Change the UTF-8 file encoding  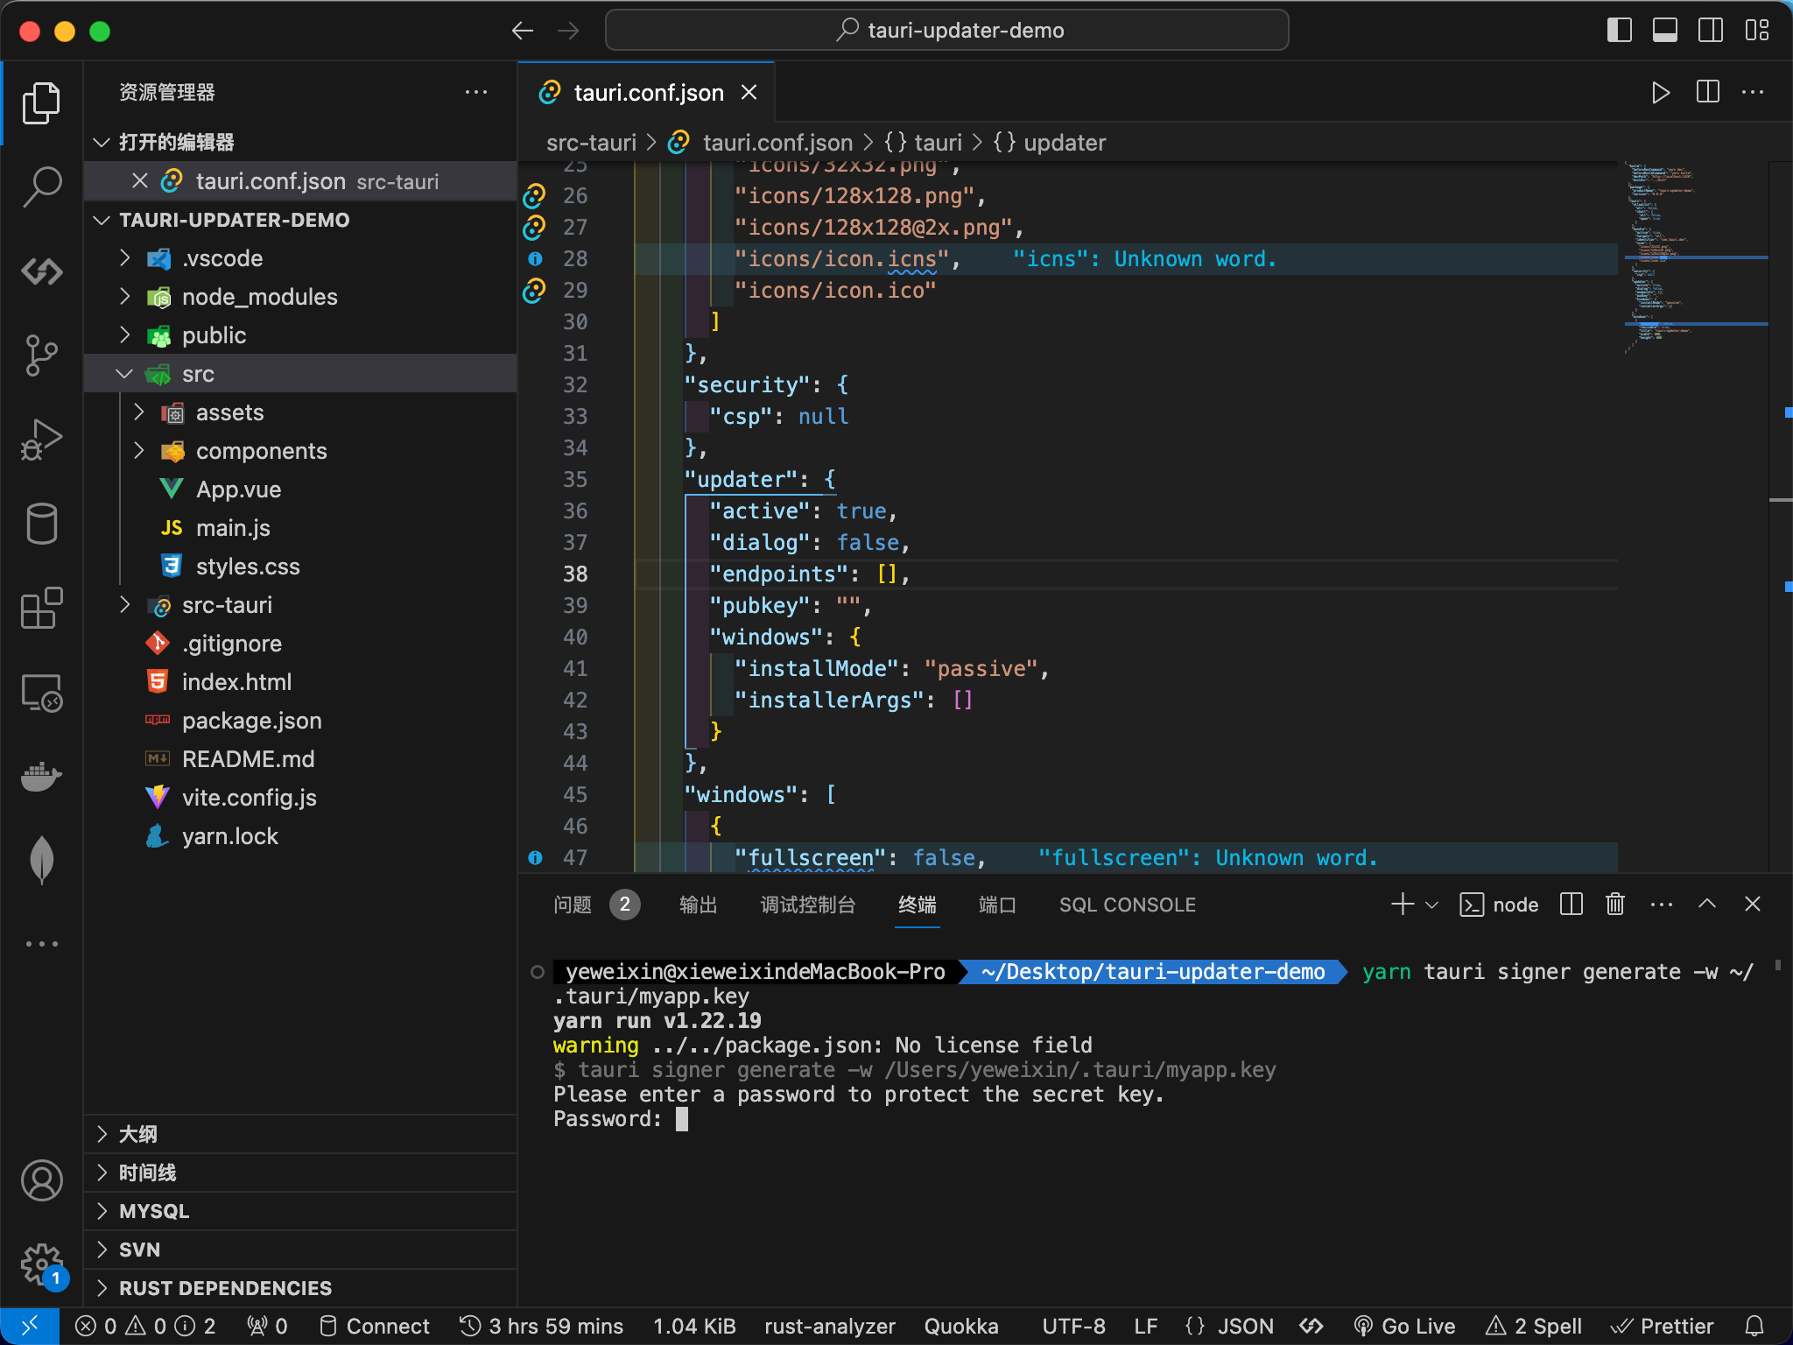point(1073,1326)
